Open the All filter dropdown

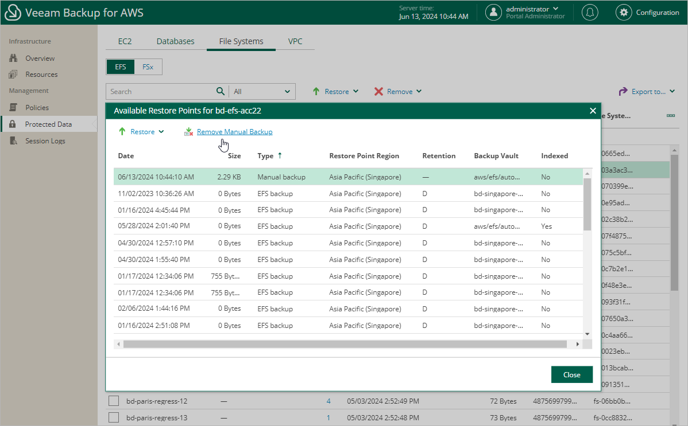262,91
